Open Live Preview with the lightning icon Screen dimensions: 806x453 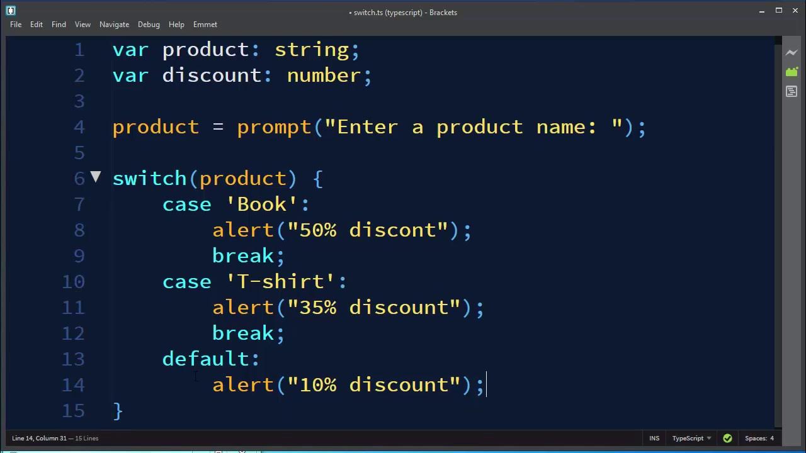coord(792,53)
